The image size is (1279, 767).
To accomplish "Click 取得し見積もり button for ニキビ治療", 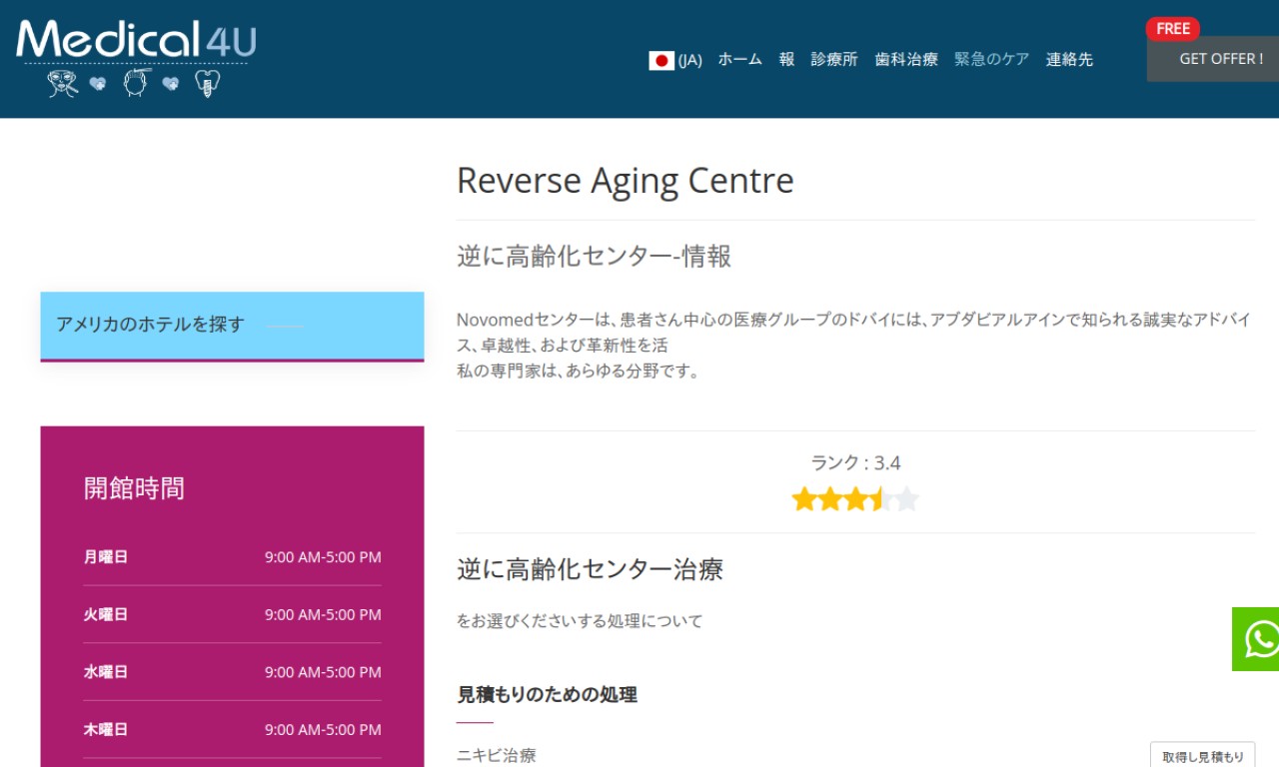I will (1203, 756).
